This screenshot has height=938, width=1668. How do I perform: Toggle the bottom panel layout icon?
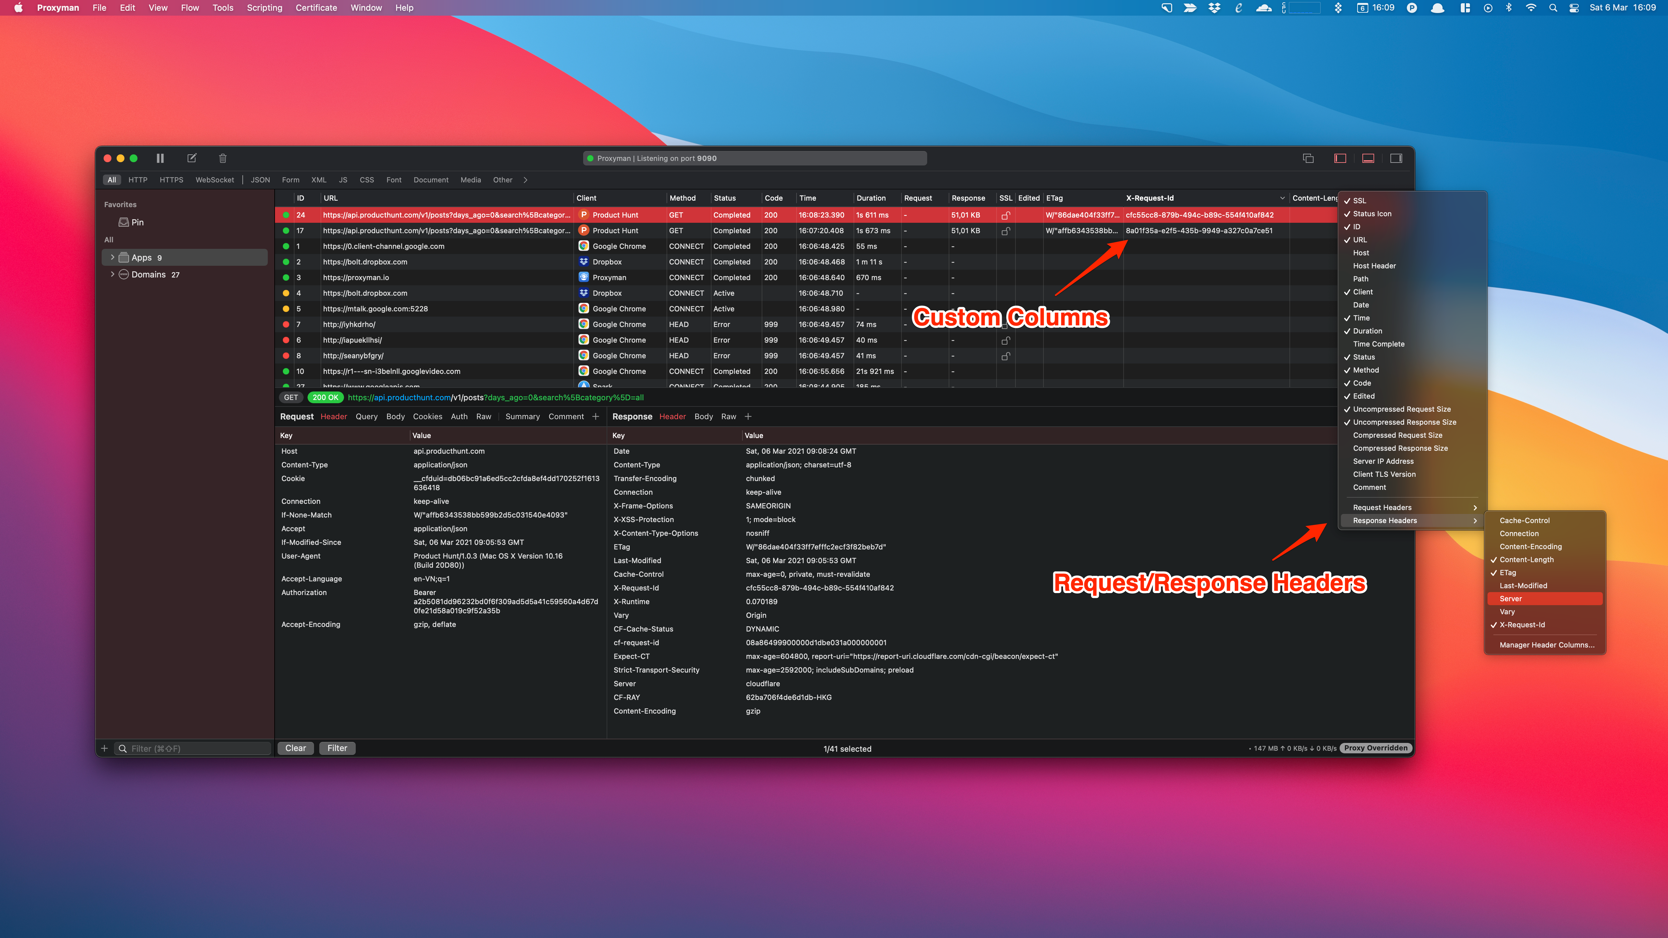pyautogui.click(x=1368, y=158)
